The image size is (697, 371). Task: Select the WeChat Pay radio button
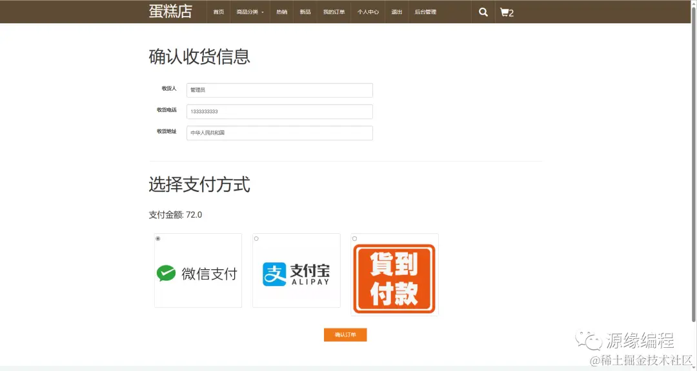[x=158, y=239]
